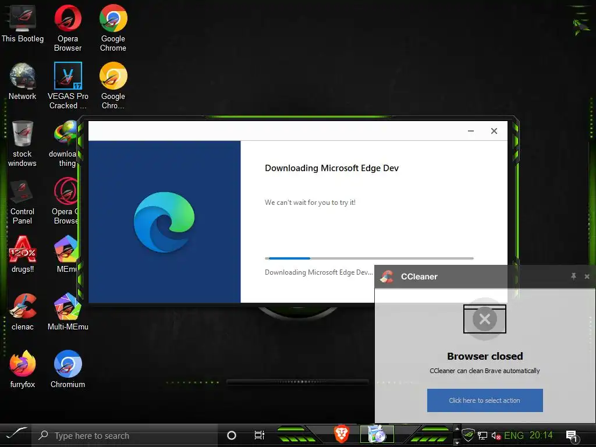
Task: Click the CCleaner logo in notification header
Action: (x=387, y=276)
